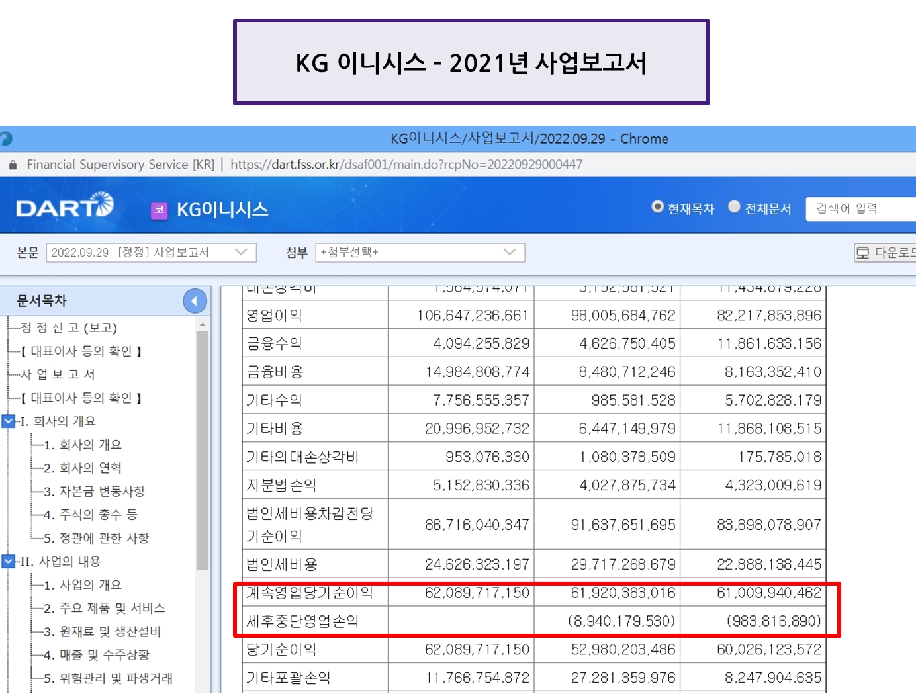Click the lock icon in the address bar

click(x=13, y=165)
